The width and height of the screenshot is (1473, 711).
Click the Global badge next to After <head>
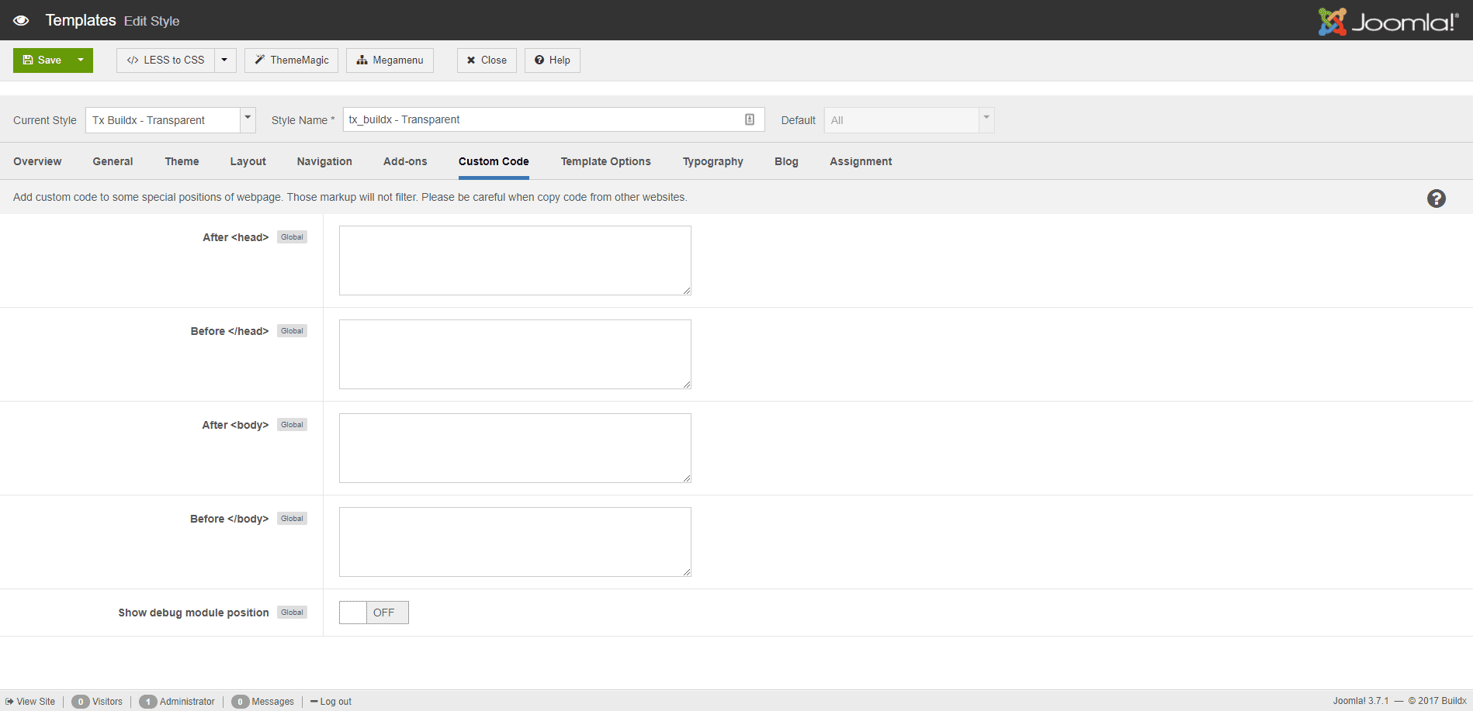[292, 236]
